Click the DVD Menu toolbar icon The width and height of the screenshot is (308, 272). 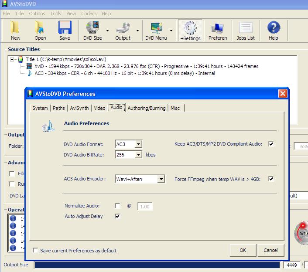(156, 28)
